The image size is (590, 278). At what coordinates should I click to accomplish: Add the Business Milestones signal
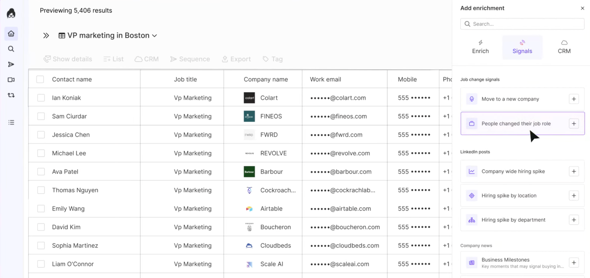[573, 263]
